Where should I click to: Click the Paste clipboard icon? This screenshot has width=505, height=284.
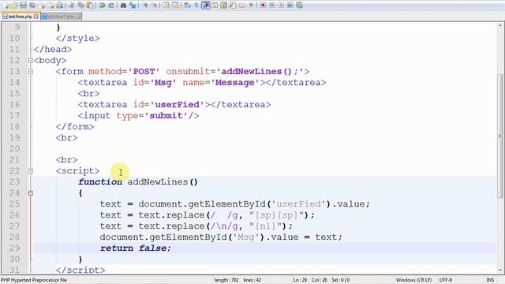point(90,6)
